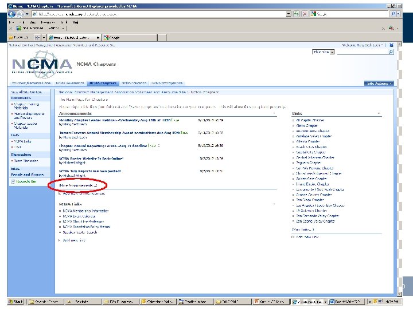Open NCMA Membership Information link
Image resolution: width=413 pixels, height=309 pixels.
85,211
